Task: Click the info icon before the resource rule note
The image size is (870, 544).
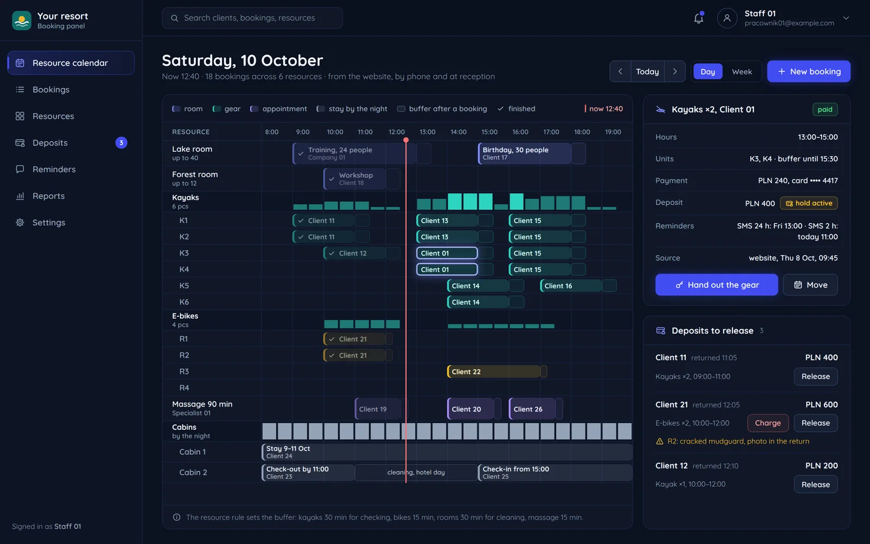Action: 177,517
